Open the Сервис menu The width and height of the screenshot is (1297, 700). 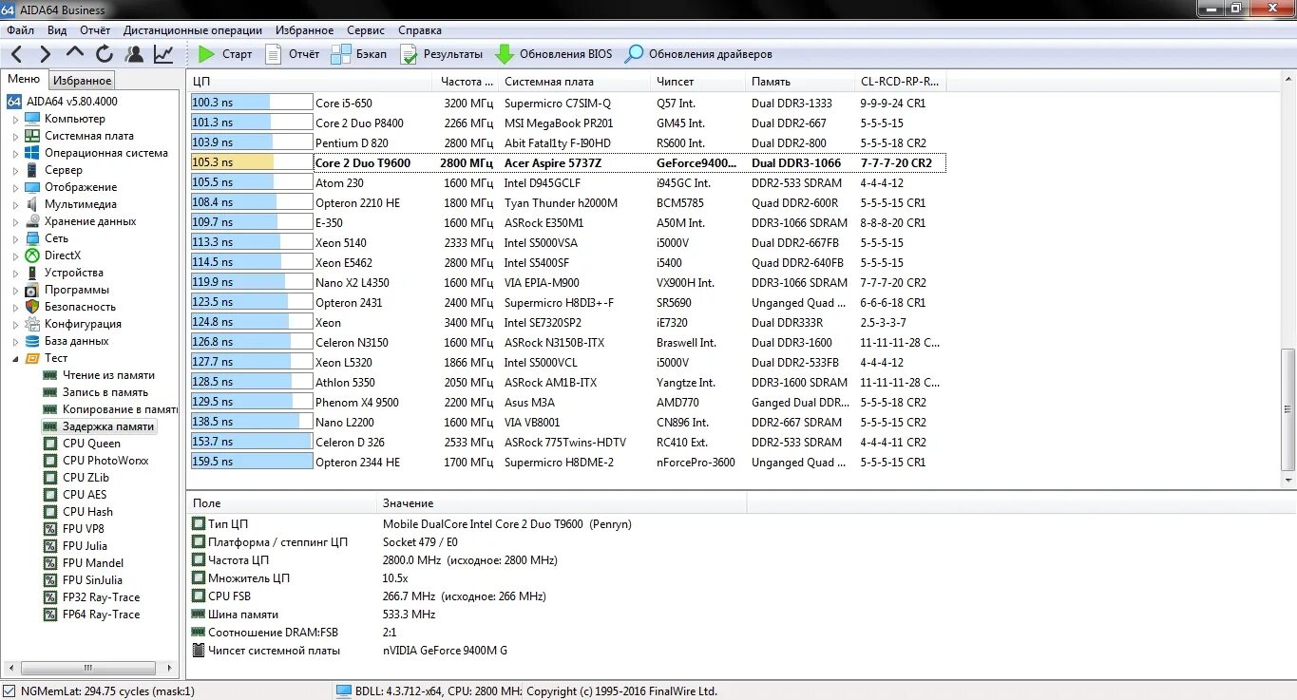(x=366, y=29)
